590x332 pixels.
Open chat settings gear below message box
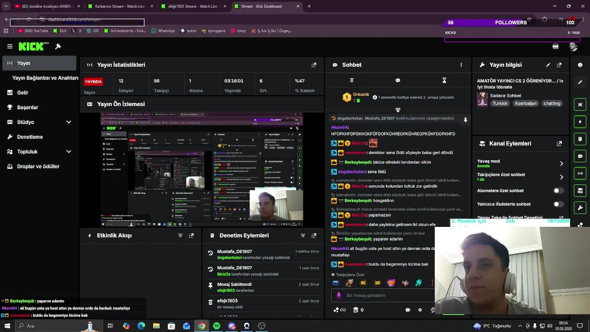pyautogui.click(x=420, y=310)
